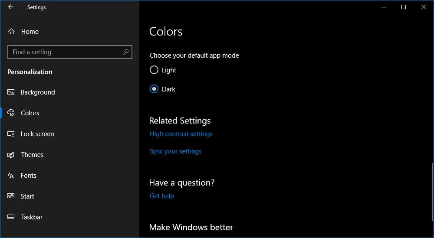
Task: Minimize the Settings window
Action: 384,7
